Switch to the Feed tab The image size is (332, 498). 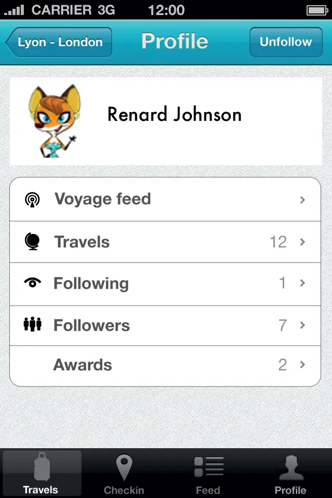(x=208, y=473)
